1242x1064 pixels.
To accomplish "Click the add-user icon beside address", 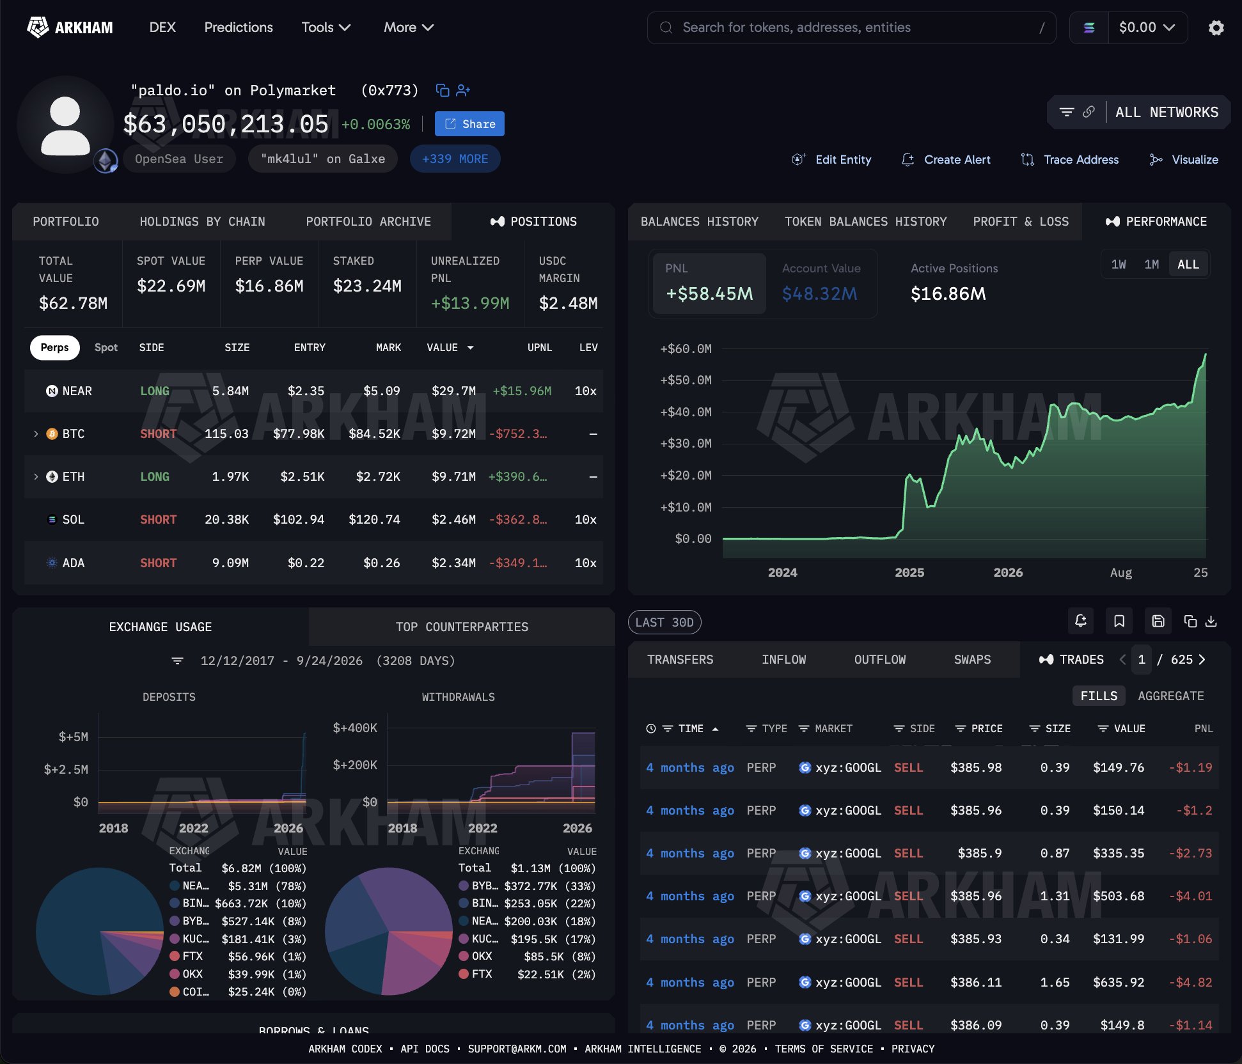I will click(463, 90).
